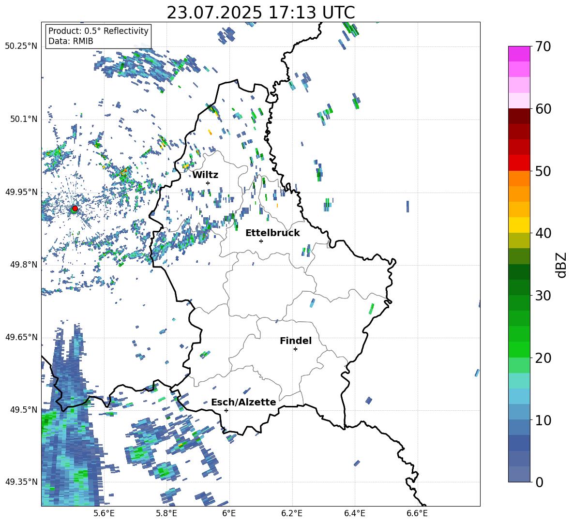This screenshot has width=573, height=523.
Task: Click the 49.65°N latitude label
Action: click(x=21, y=337)
